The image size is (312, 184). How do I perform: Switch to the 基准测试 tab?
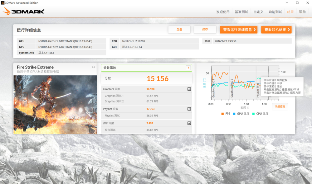click(x=241, y=12)
